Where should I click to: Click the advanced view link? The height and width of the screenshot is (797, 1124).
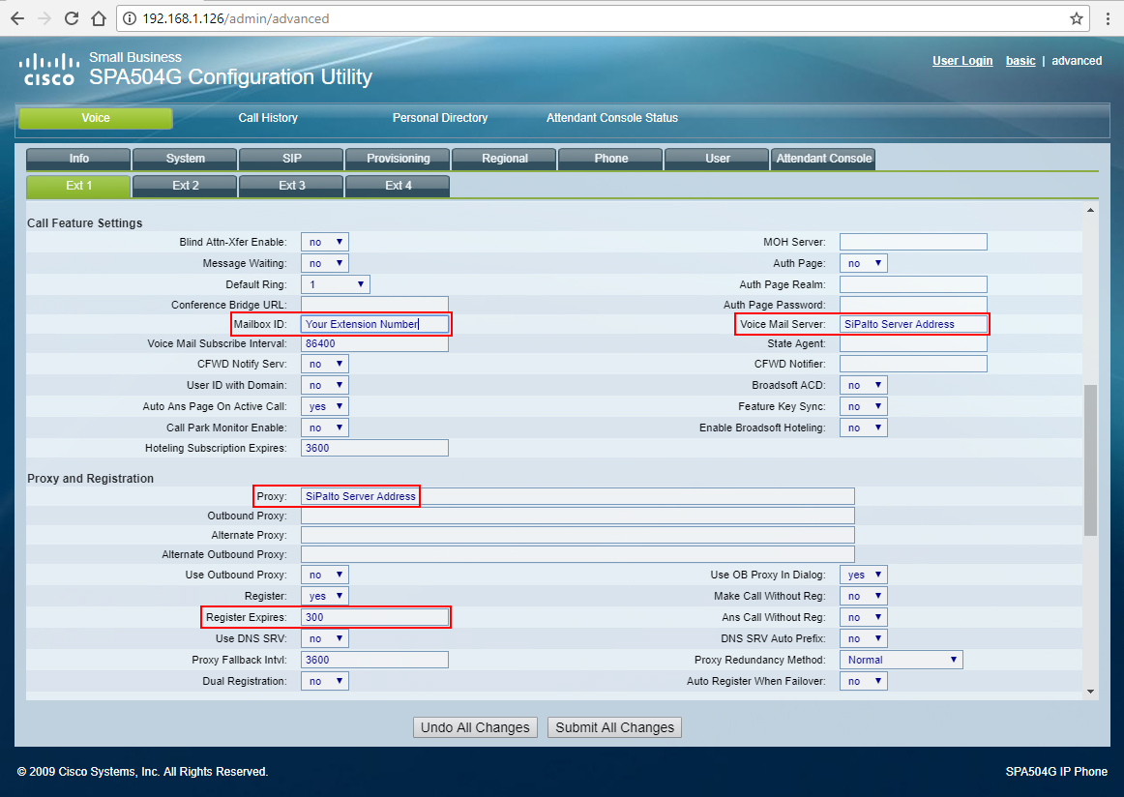(x=1077, y=61)
